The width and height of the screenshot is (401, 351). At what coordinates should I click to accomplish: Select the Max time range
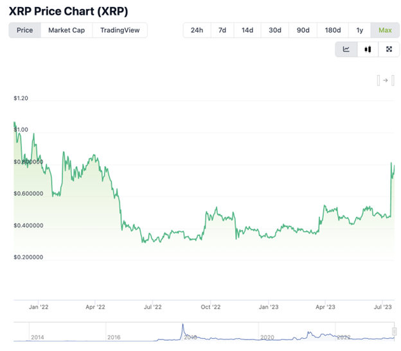tap(385, 30)
